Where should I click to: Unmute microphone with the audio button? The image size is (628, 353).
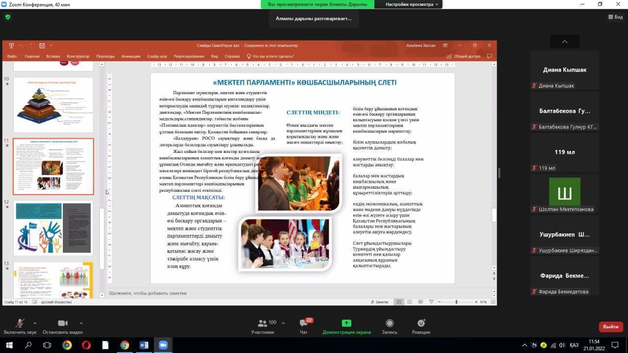(20, 323)
